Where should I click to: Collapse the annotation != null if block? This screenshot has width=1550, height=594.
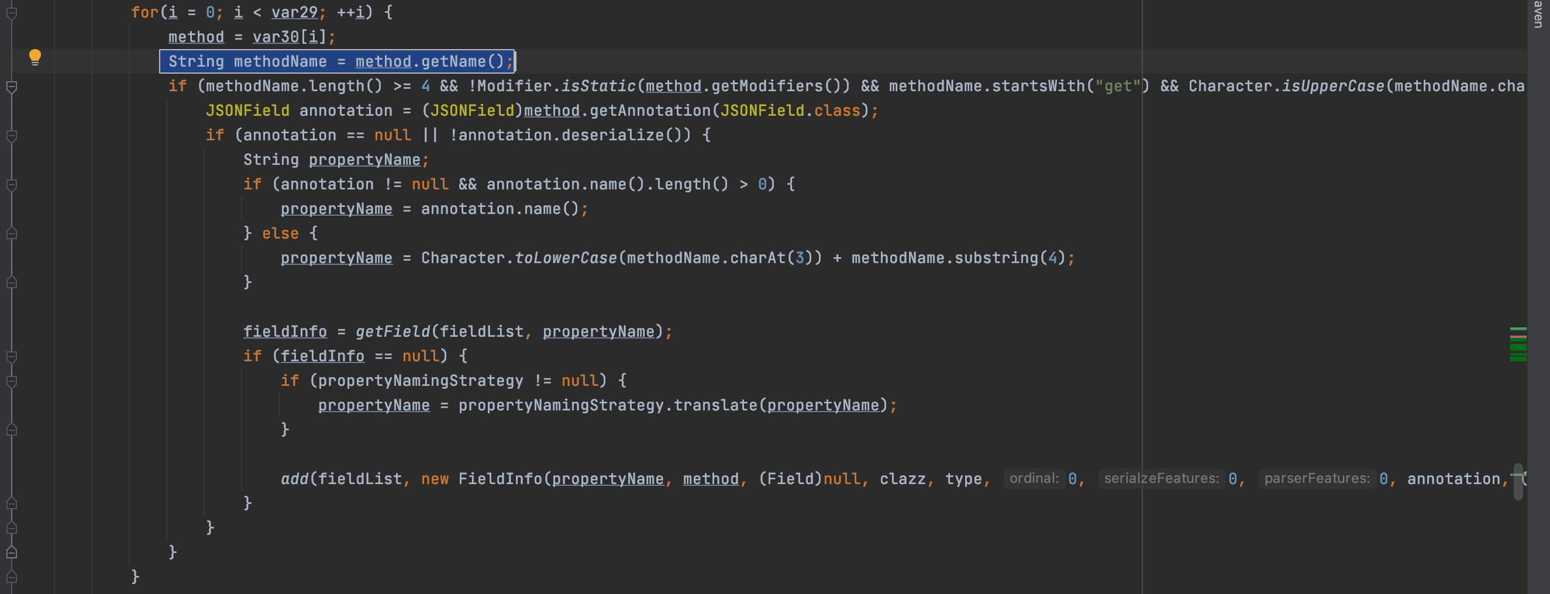pyautogui.click(x=12, y=185)
